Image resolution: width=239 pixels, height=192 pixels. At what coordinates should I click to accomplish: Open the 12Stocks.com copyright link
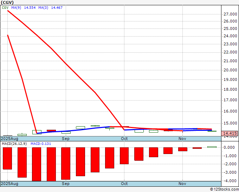[224, 190]
